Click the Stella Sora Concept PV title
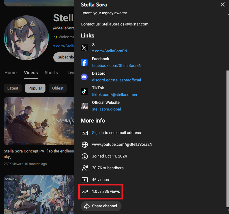The width and height of the screenshot is (229, 214). tap(39, 154)
